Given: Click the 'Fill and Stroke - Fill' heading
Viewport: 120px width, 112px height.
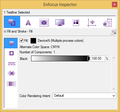Looking at the screenshot, I should [20, 31].
